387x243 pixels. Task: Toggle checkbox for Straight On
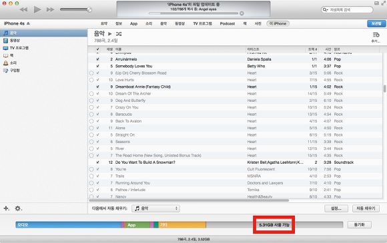pyautogui.click(x=97, y=135)
